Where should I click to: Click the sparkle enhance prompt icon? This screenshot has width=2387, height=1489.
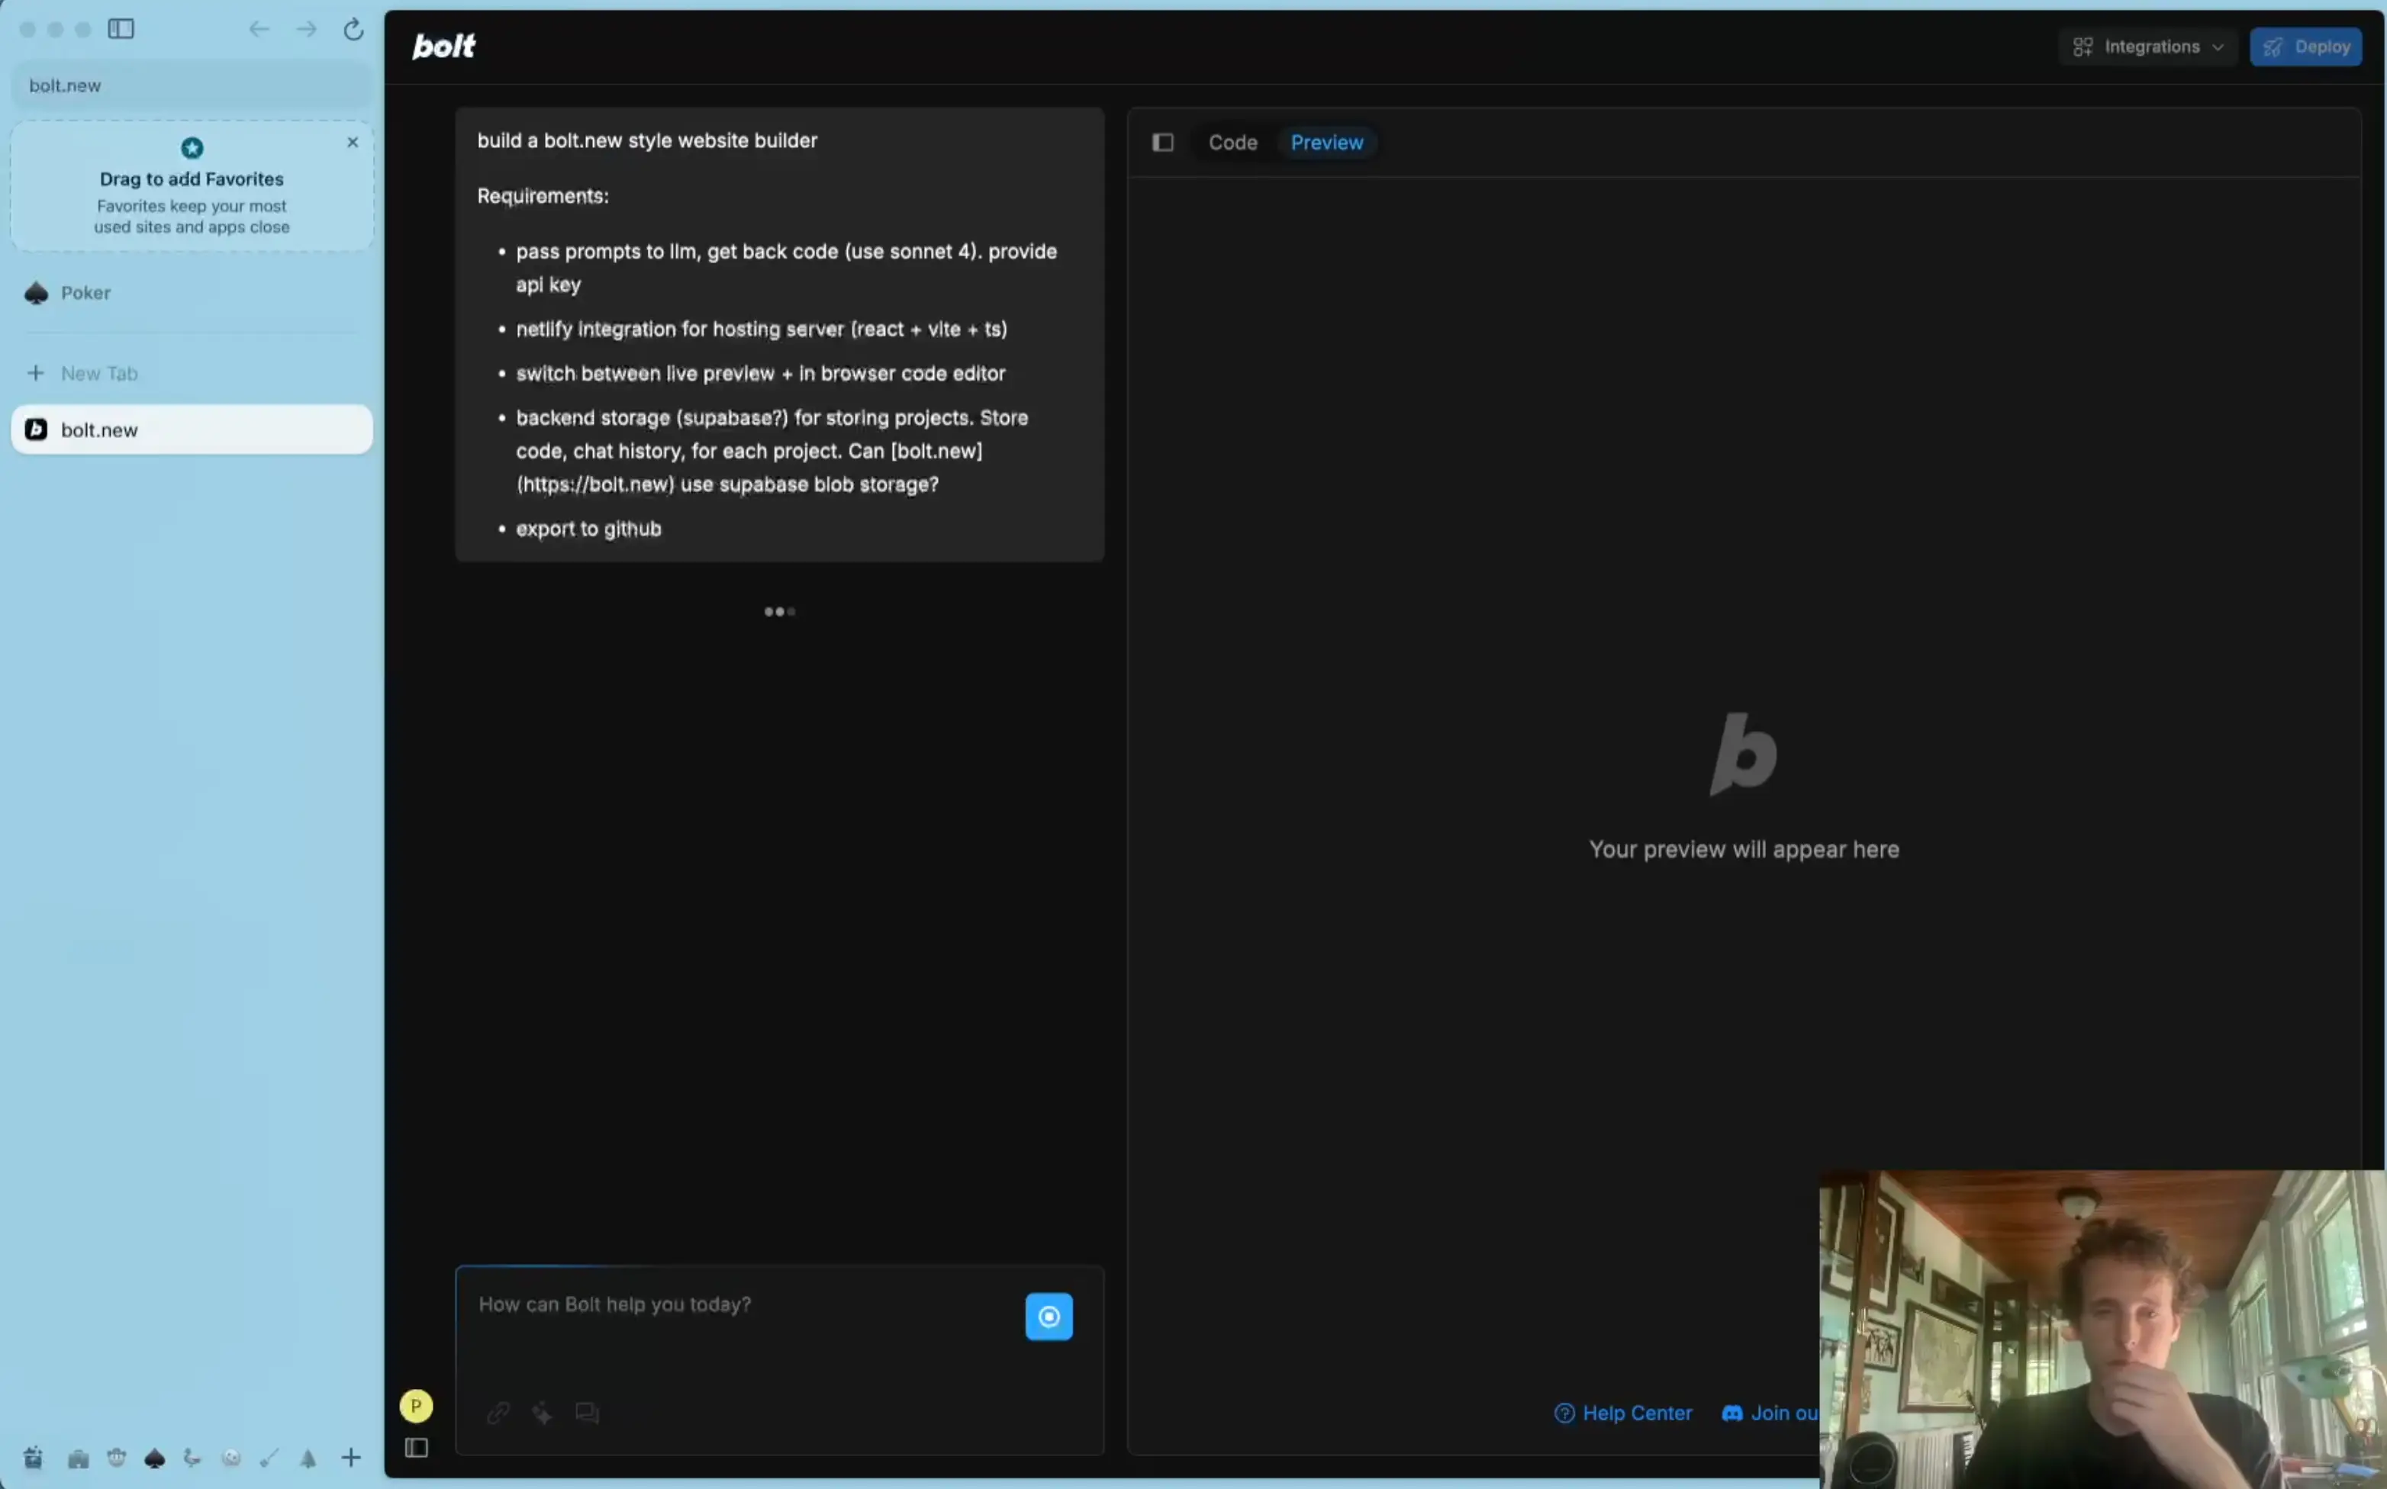click(543, 1413)
